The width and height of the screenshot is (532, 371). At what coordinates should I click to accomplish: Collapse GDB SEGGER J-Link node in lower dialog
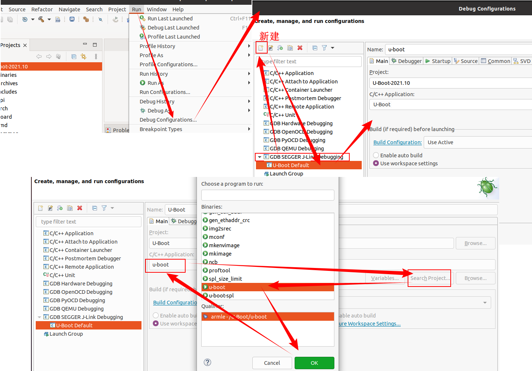point(39,317)
